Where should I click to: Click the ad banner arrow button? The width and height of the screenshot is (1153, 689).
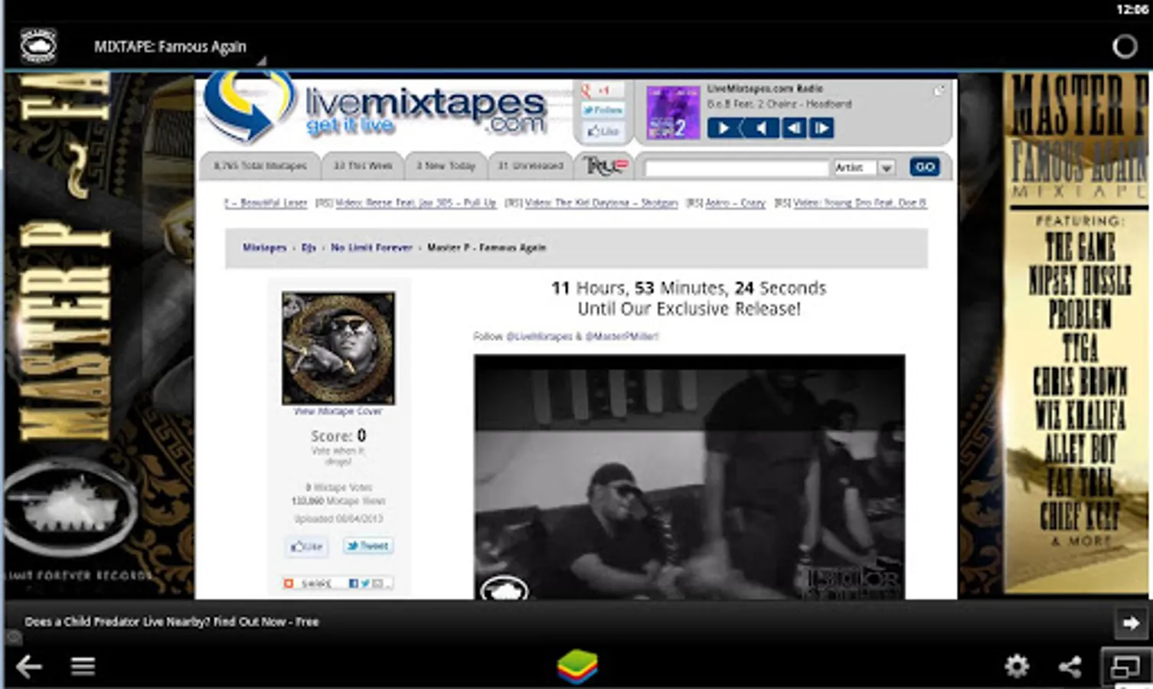tap(1130, 623)
